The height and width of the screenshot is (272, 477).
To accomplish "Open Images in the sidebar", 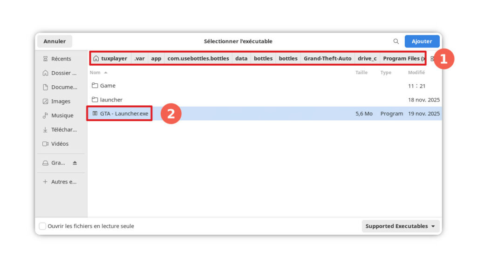I will click(x=61, y=102).
